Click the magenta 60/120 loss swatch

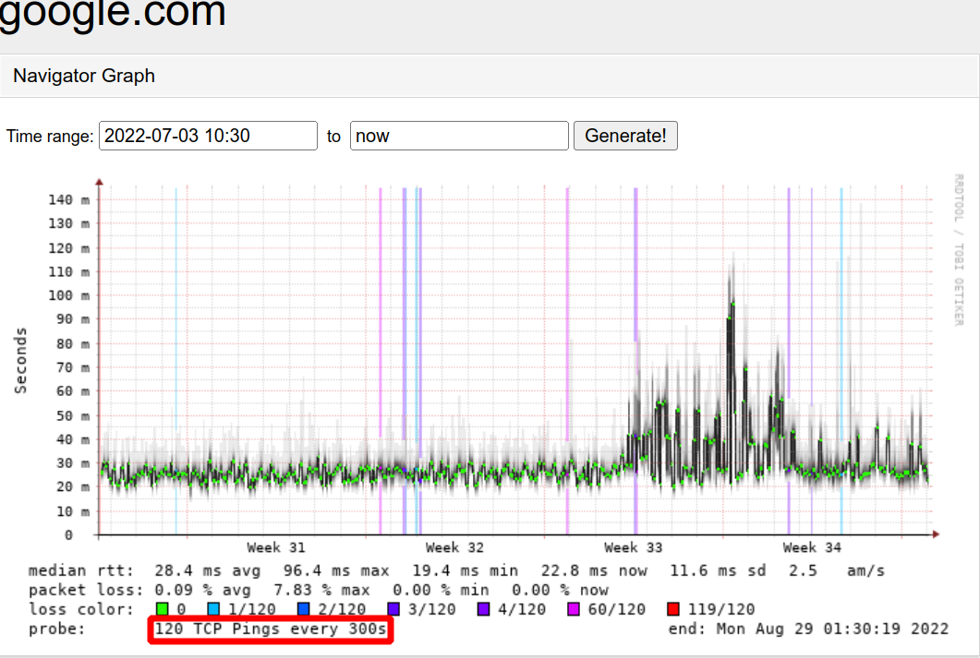tap(573, 609)
